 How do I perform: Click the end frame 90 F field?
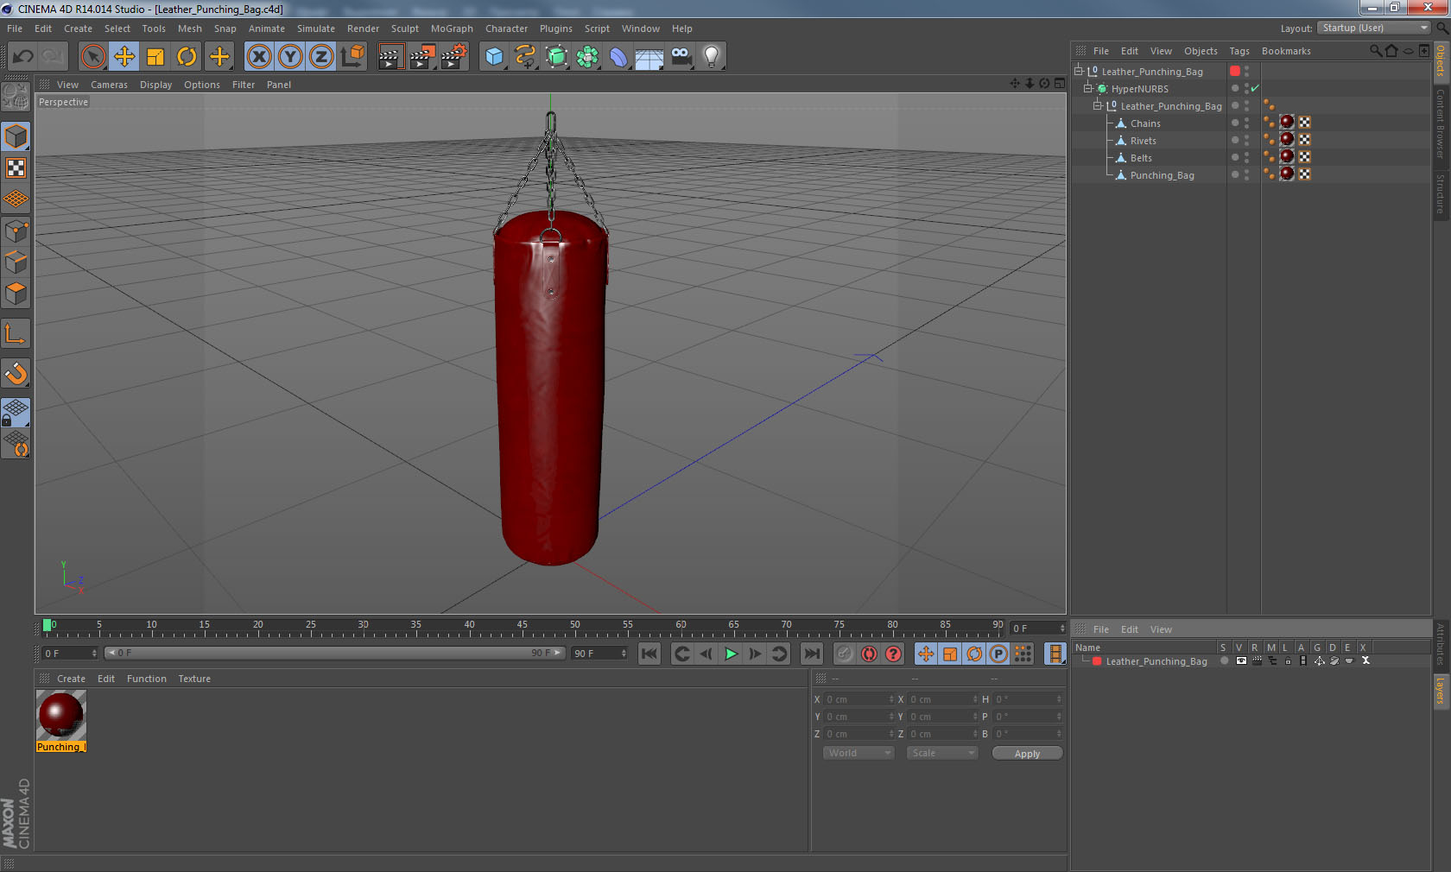[599, 654]
